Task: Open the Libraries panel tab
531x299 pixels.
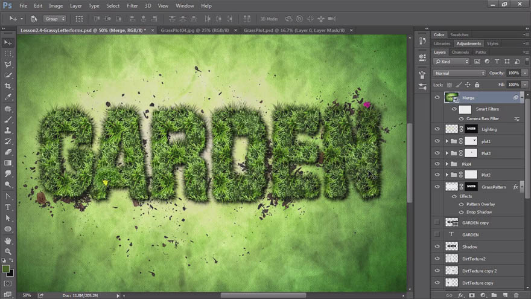Action: [442, 43]
